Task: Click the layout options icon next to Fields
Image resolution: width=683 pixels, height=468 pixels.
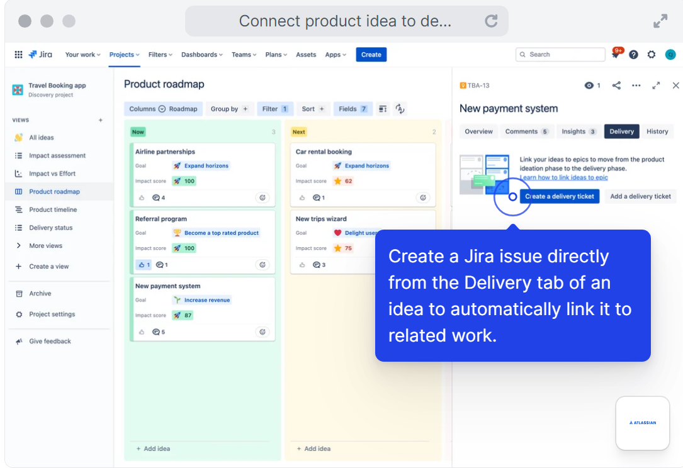Action: 383,109
